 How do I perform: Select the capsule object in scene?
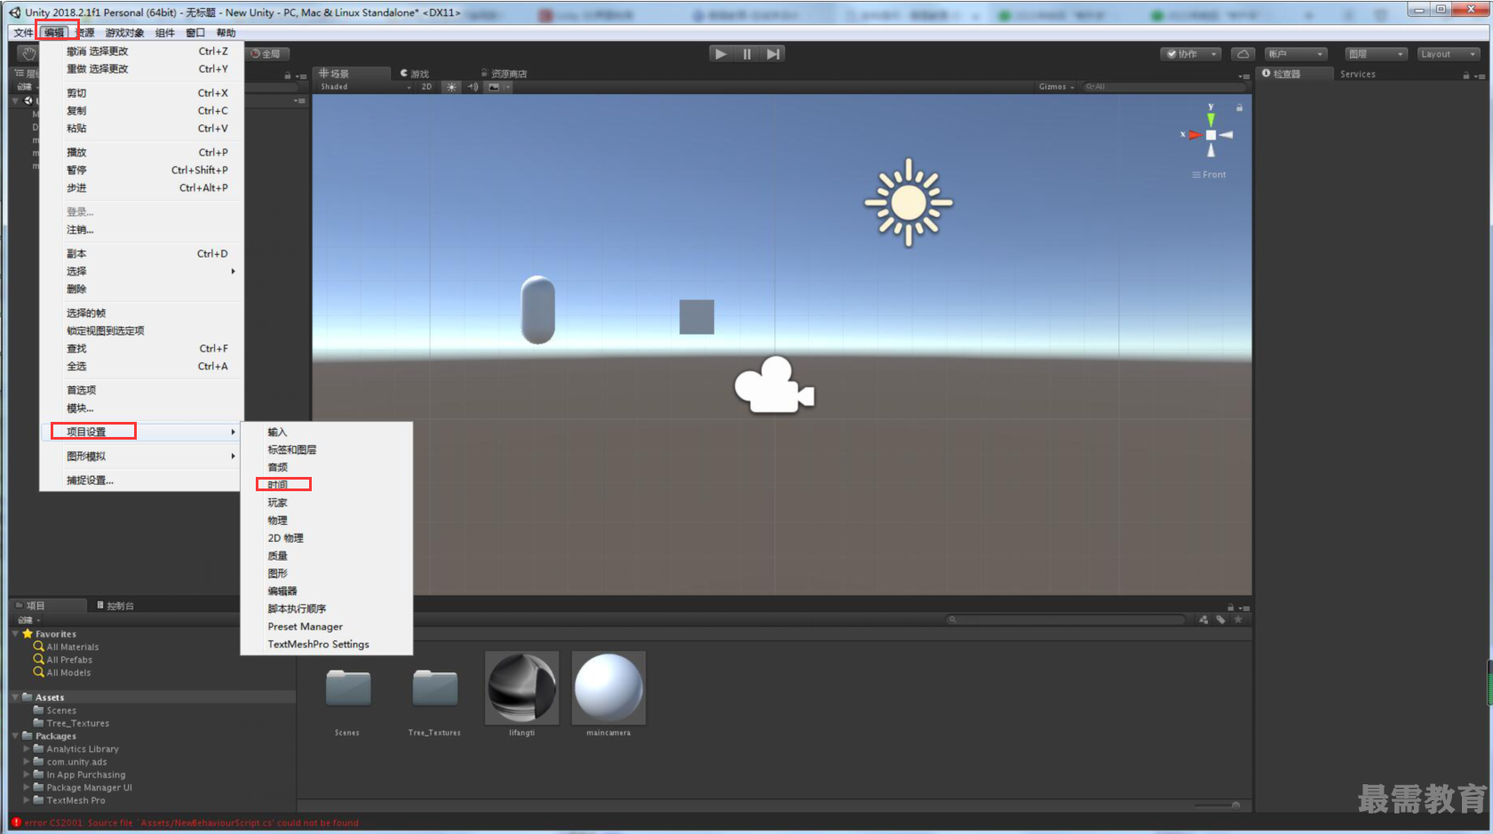538,309
